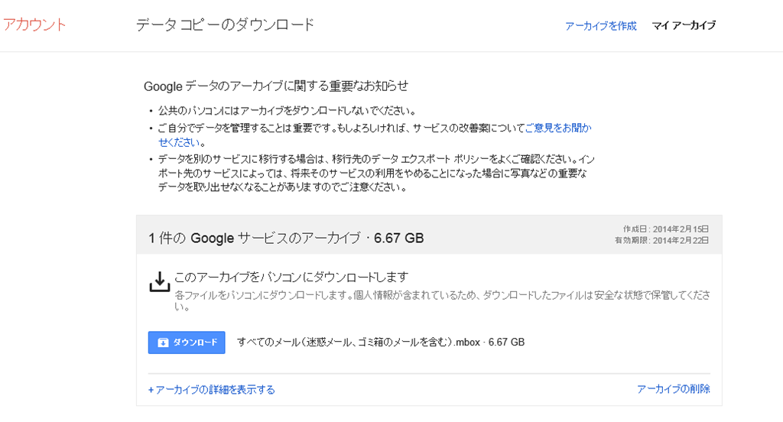Click the アーカイブの削除 link
Image resolution: width=783 pixels, height=422 pixels.
tap(673, 389)
